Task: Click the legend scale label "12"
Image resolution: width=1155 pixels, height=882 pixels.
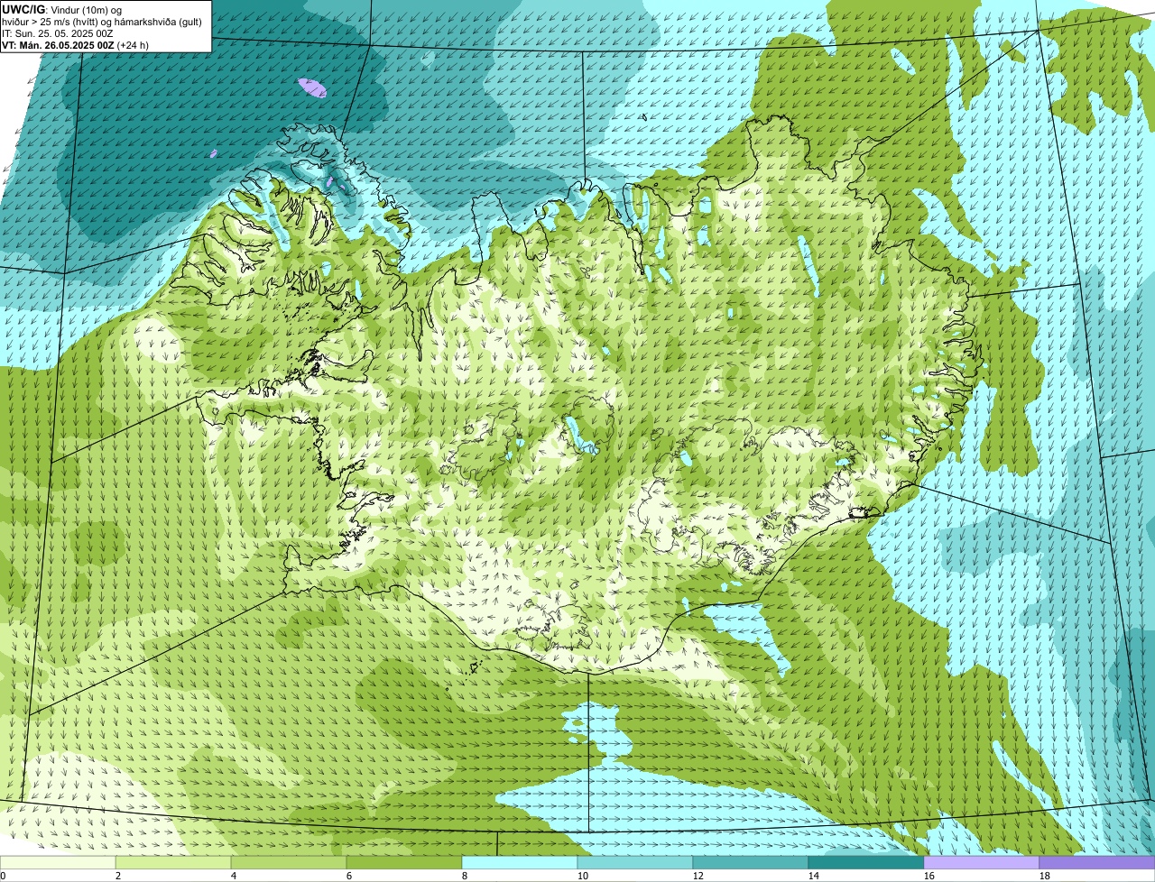Action: [698, 876]
